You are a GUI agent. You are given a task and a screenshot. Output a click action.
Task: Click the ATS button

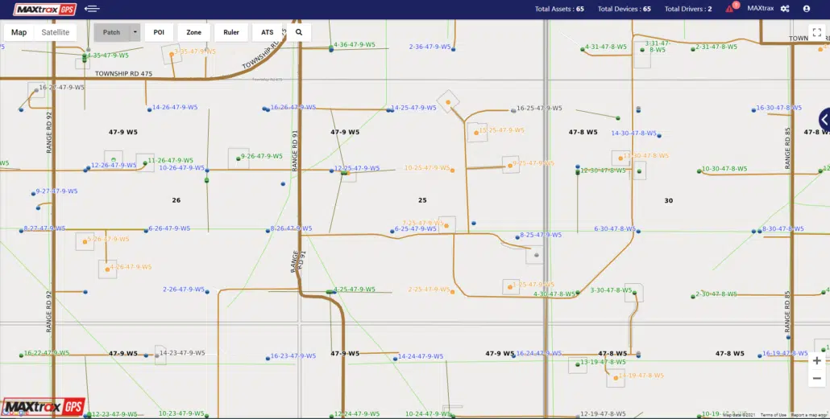pyautogui.click(x=268, y=32)
